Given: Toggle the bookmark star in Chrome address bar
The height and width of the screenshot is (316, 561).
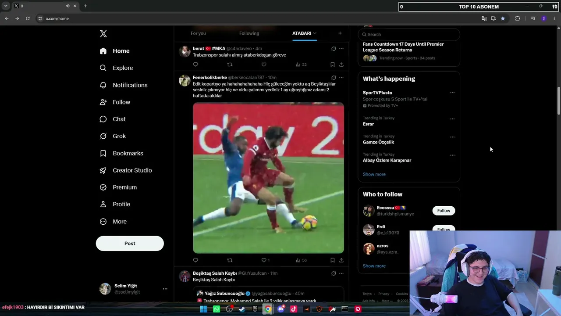Looking at the screenshot, I should 503,18.
